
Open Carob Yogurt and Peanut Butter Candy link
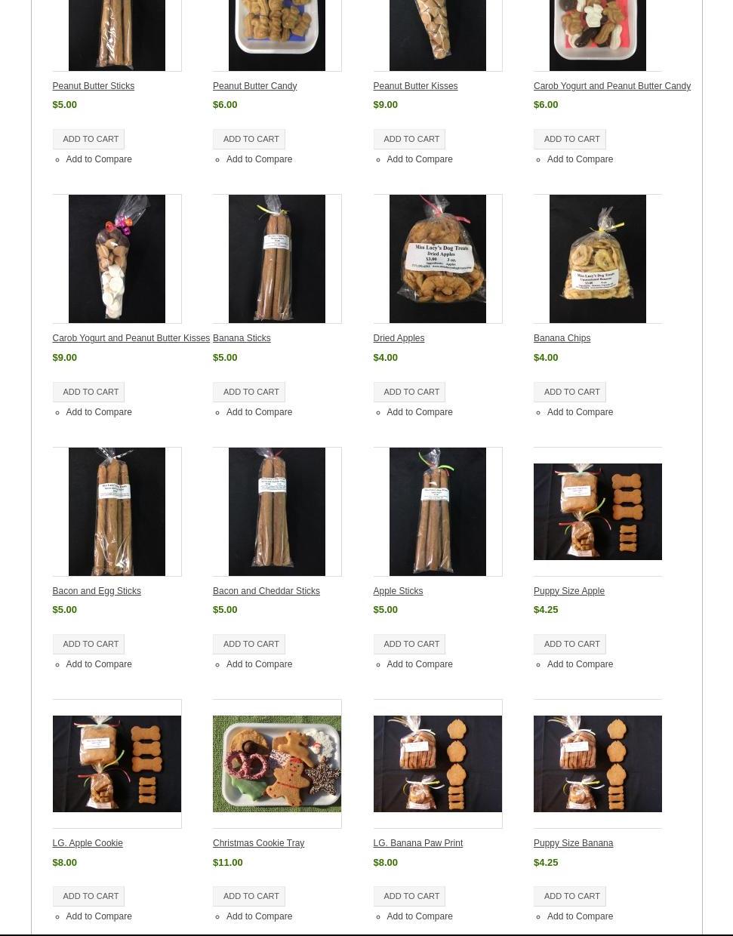pos(612,86)
